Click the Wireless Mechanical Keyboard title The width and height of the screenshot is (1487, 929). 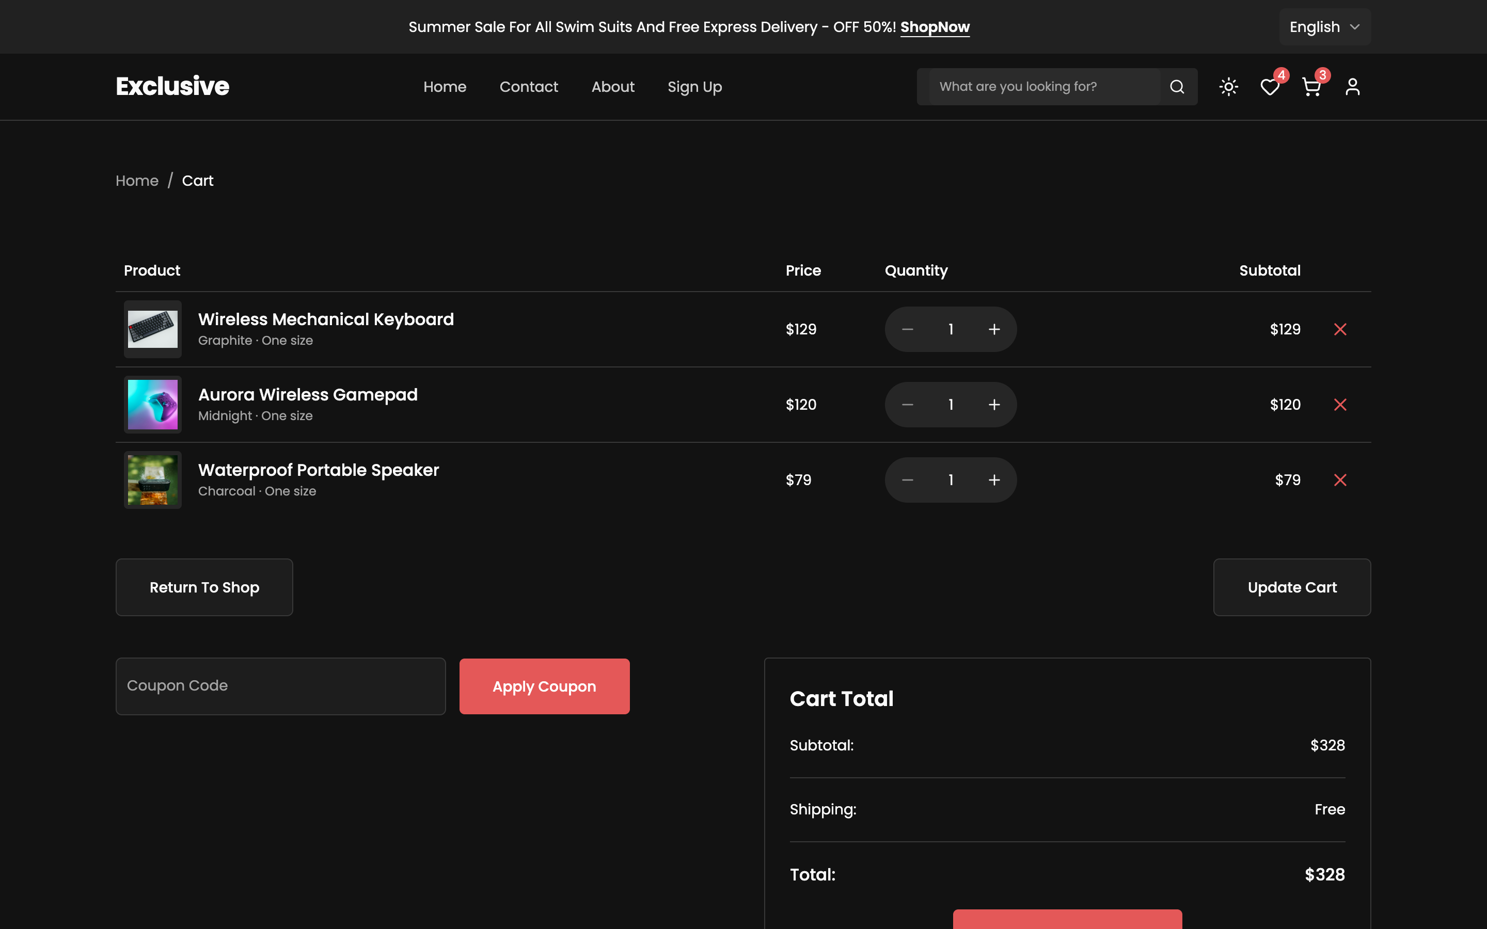point(326,319)
